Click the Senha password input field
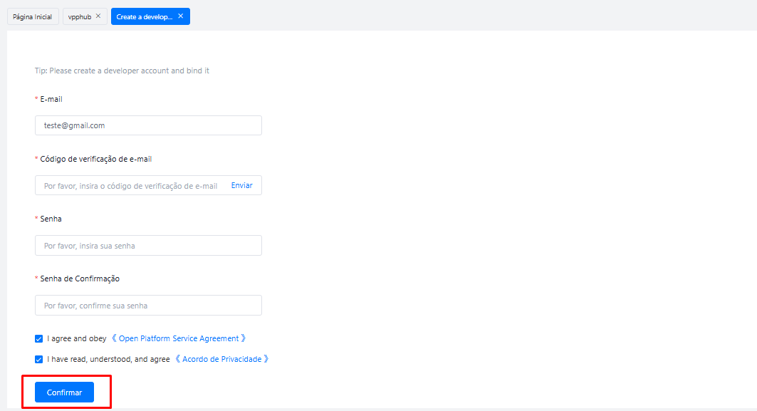The width and height of the screenshot is (757, 411). [x=148, y=246]
